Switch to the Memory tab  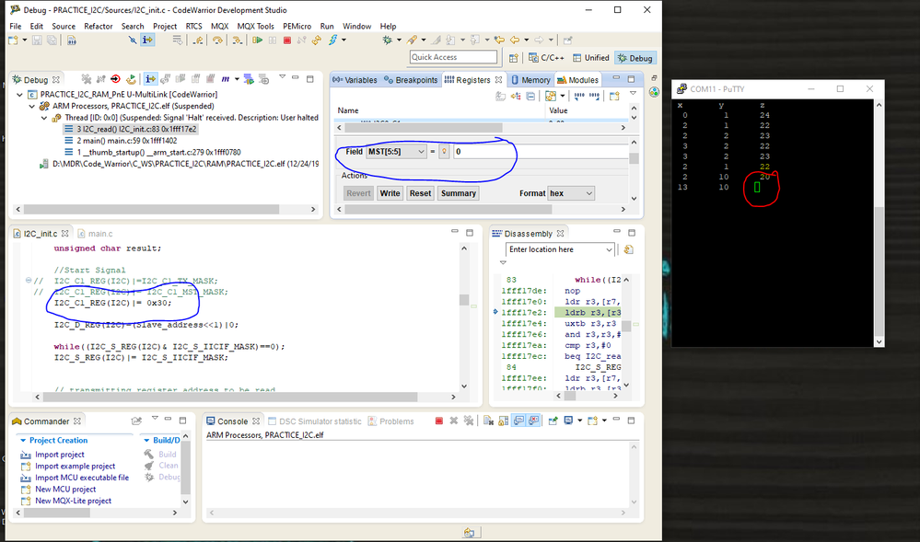click(x=530, y=80)
